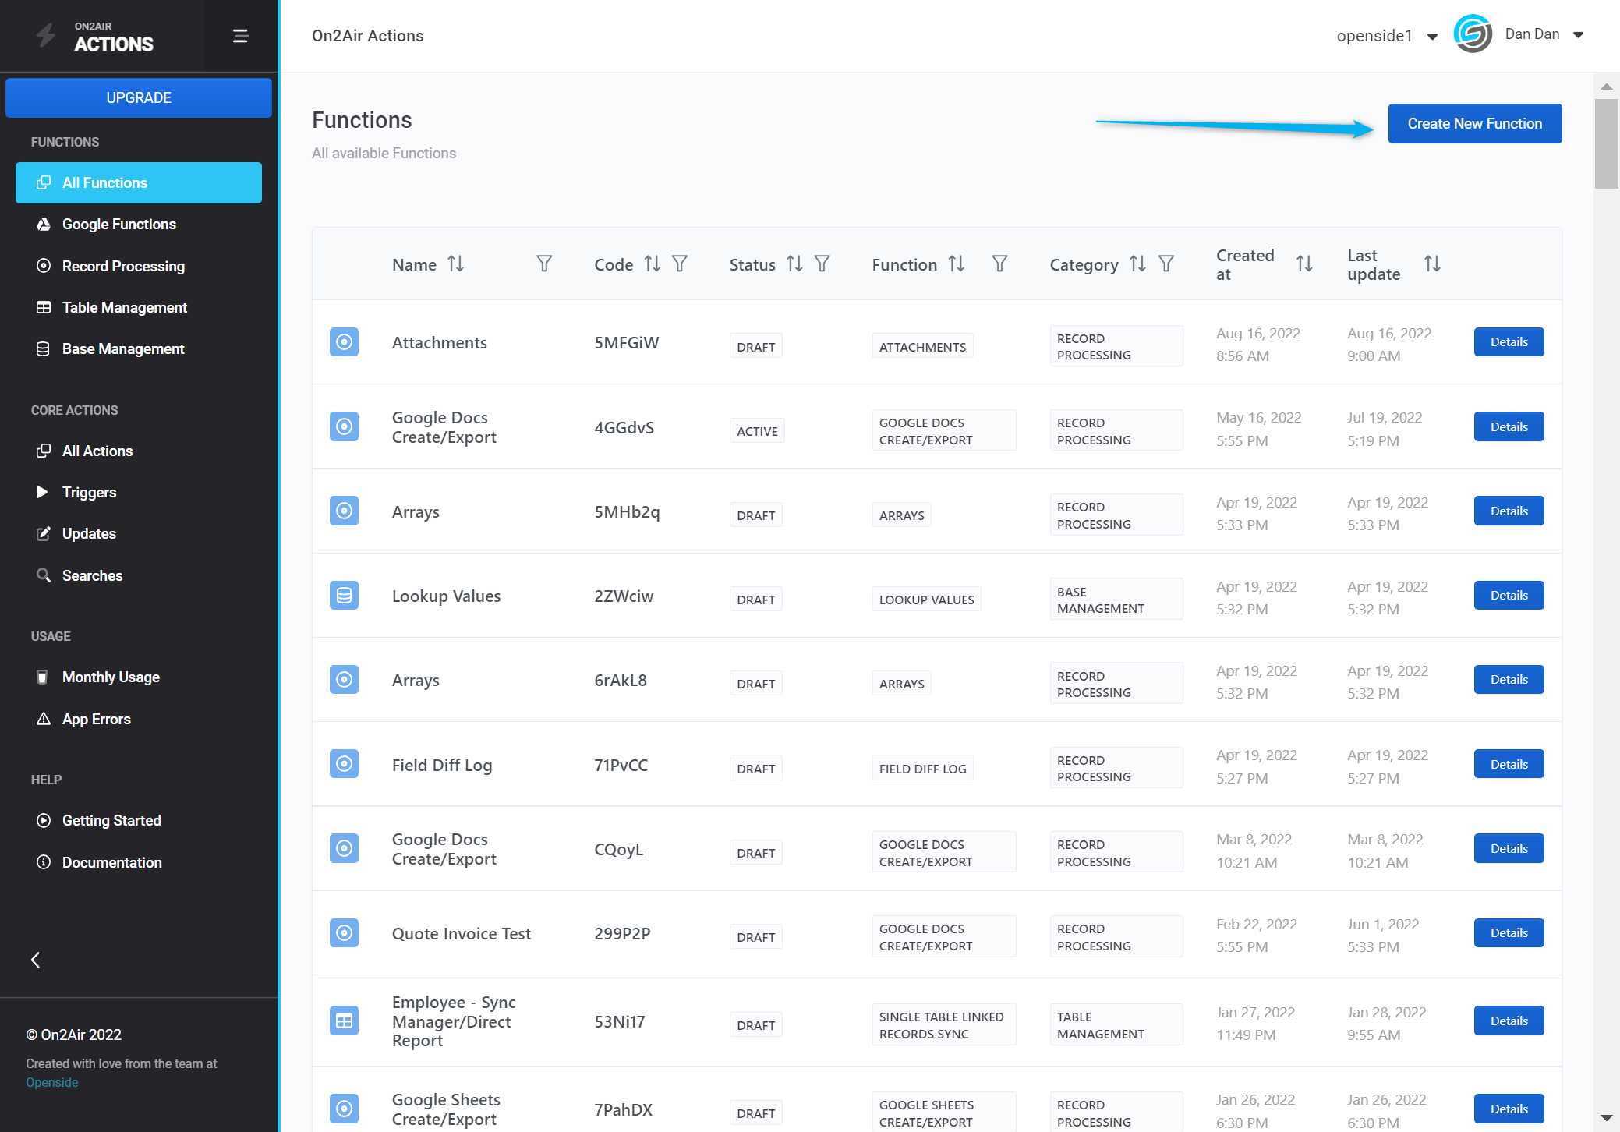Toggle sorting on the Created at column
This screenshot has height=1132, width=1620.
coord(1306,264)
